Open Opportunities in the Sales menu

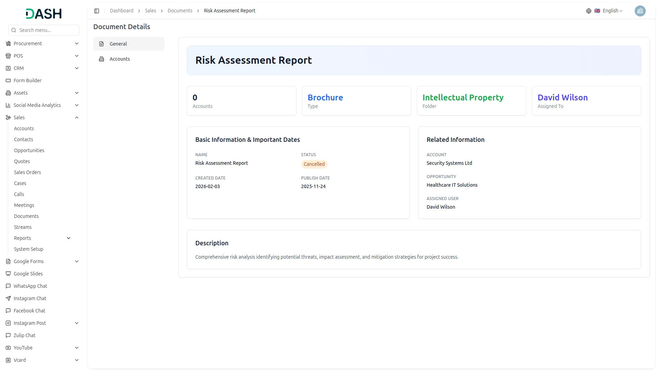pos(29,150)
